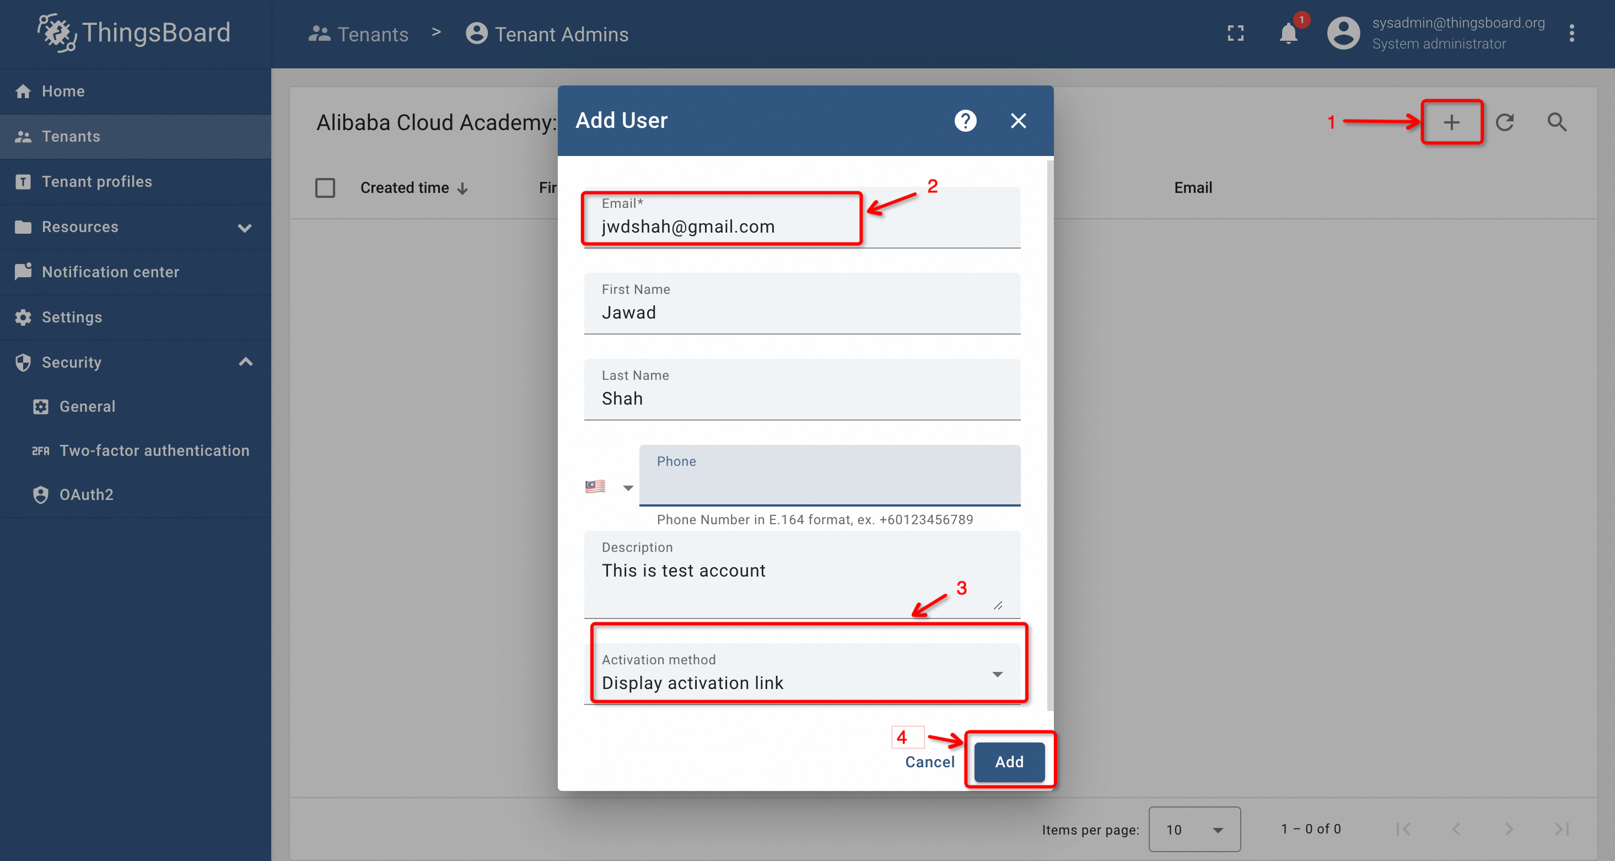Open the phone country flag dropdown
The width and height of the screenshot is (1615, 861).
coord(609,487)
